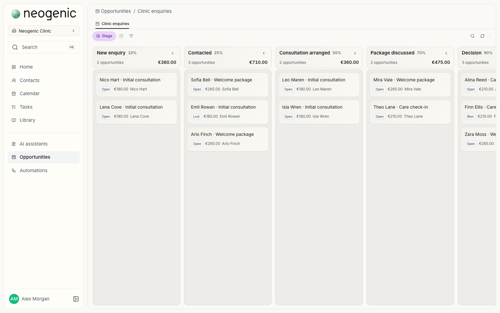The height and width of the screenshot is (313, 500).
Task: Collapse the Consultation arranged column
Action: point(355,53)
